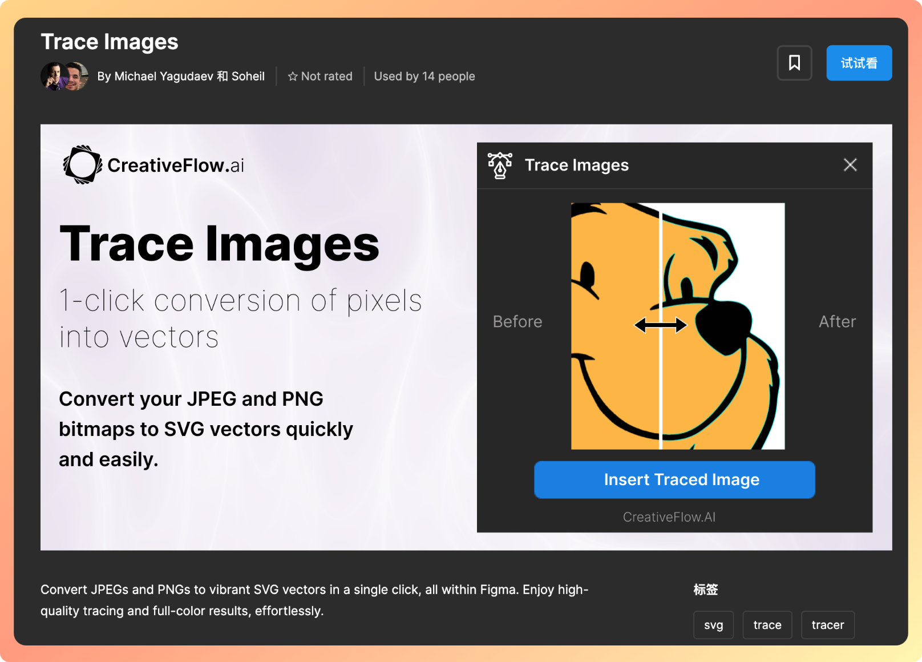Open the authors' avatar photos
922x662 pixels.
pos(64,76)
